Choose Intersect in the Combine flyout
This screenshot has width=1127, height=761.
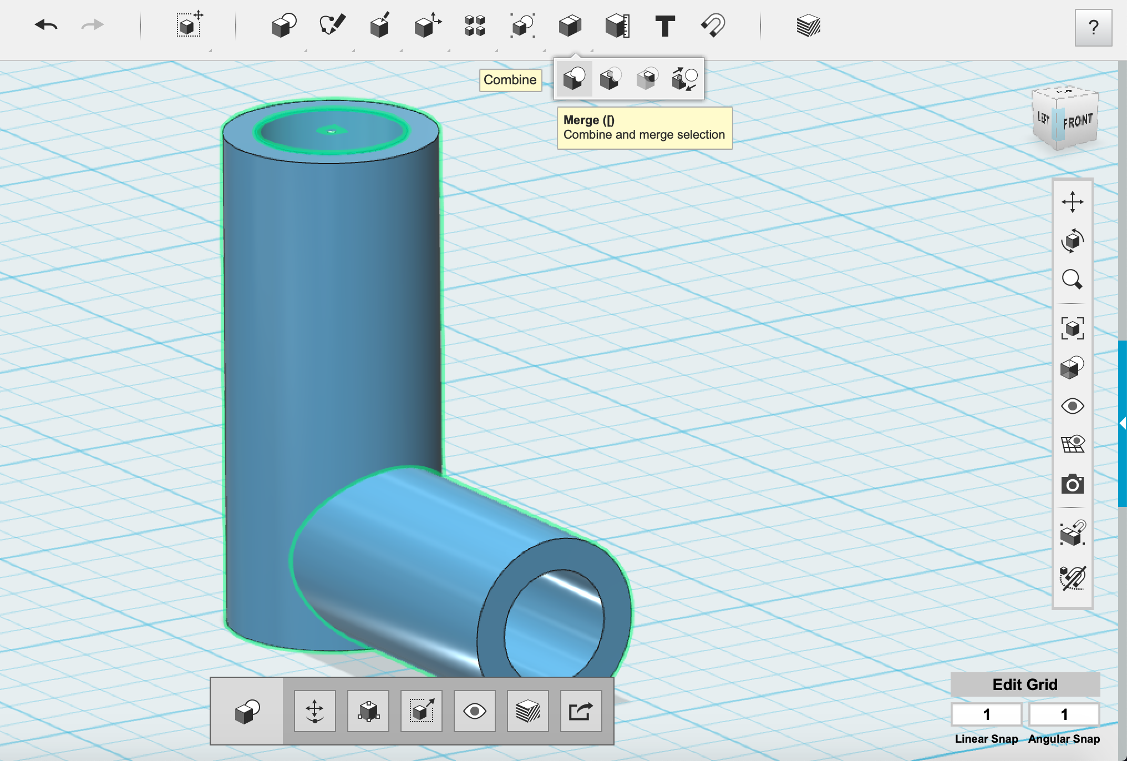coord(647,79)
